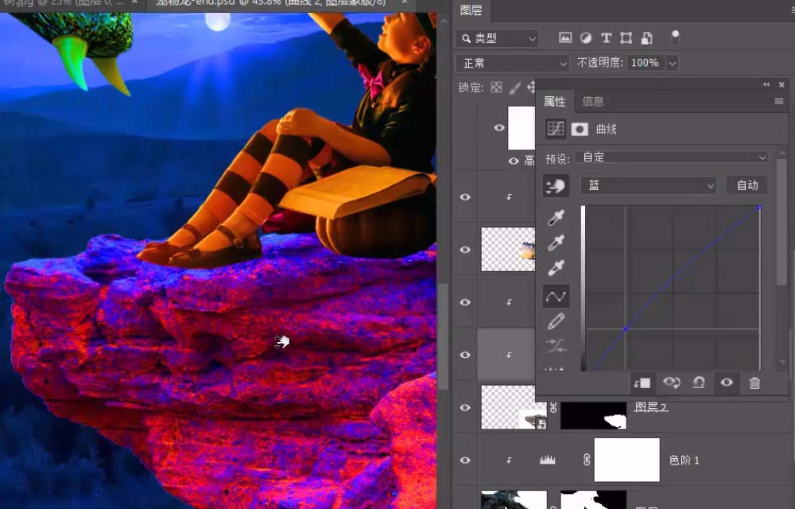Pick the white point eyedropper
The height and width of the screenshot is (509, 795).
click(556, 267)
